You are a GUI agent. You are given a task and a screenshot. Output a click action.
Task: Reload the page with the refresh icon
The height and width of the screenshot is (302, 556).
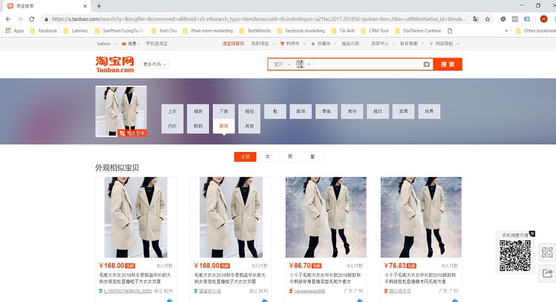[31, 19]
